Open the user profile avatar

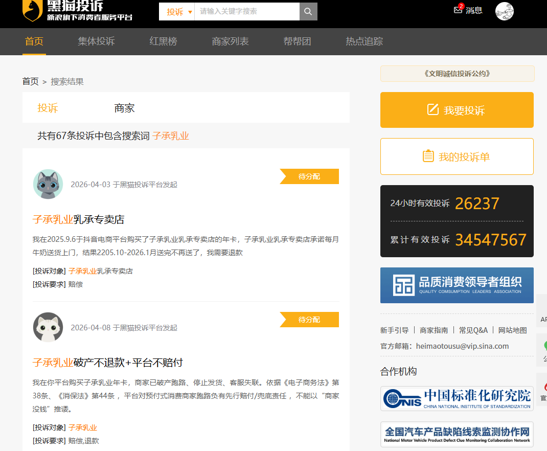click(x=504, y=11)
